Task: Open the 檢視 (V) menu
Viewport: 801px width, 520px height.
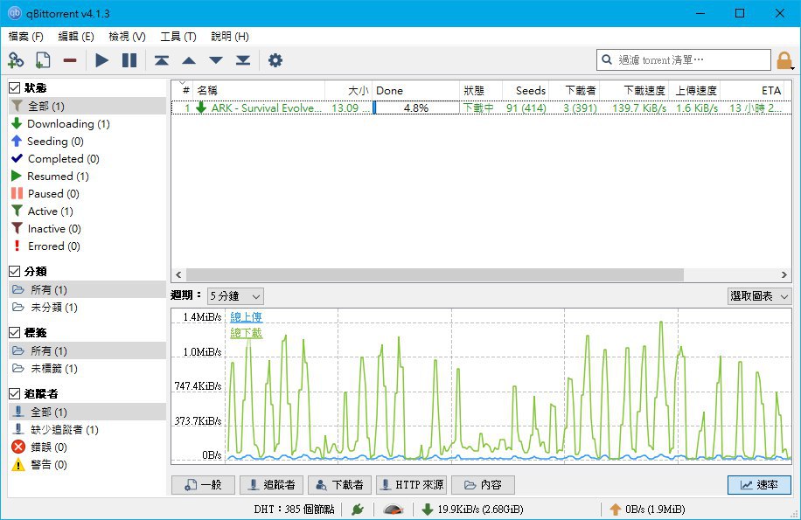Action: coord(127,36)
